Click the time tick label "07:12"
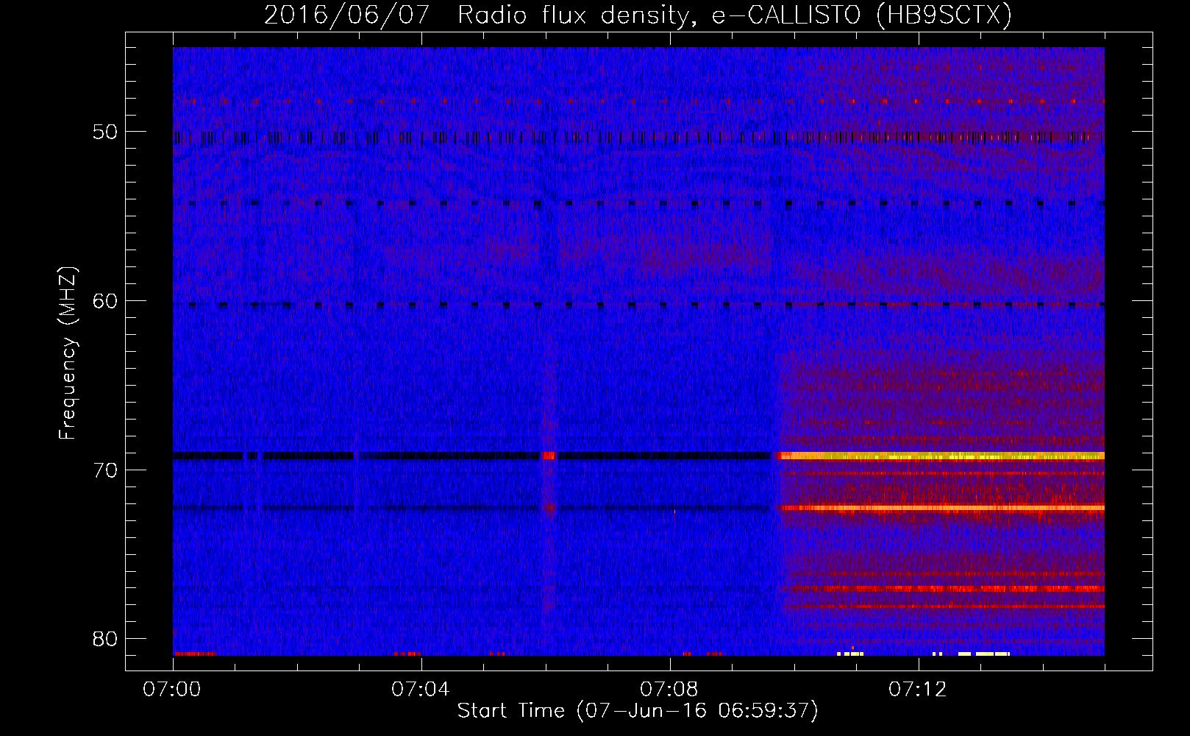This screenshot has width=1190, height=736. point(918,690)
